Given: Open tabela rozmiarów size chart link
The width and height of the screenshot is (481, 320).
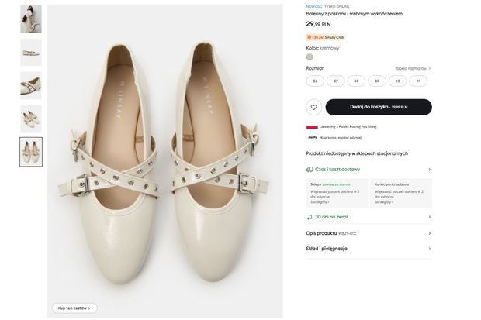Looking at the screenshot, I should (413, 68).
